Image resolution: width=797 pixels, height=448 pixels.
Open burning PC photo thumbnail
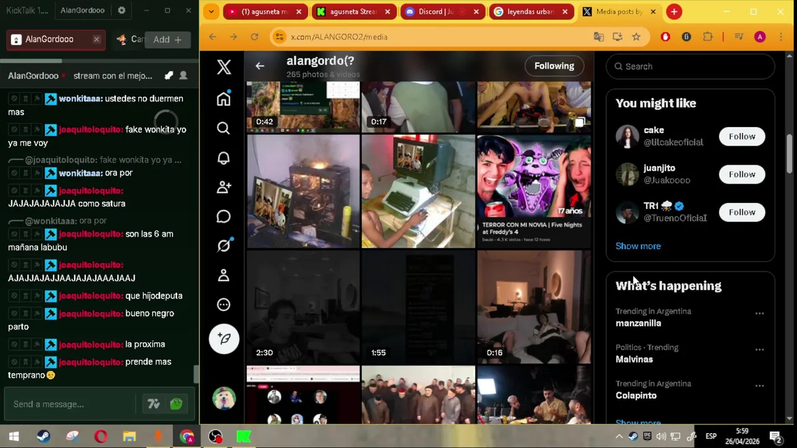[x=303, y=192]
